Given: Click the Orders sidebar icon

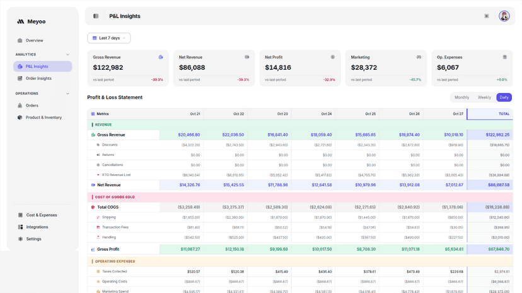Looking at the screenshot, I should (x=20, y=106).
